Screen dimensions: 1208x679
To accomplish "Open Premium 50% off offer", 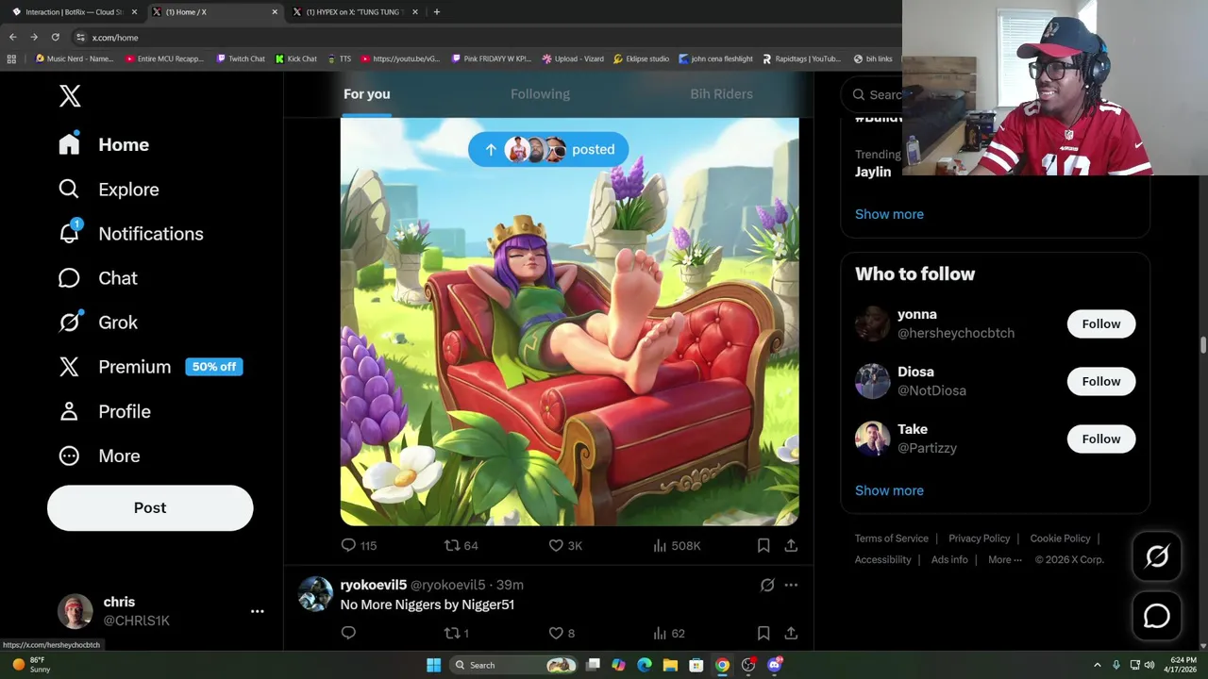I will click(x=151, y=366).
